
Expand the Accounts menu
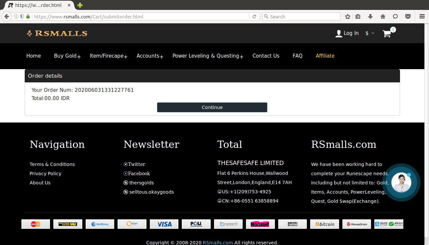(150, 56)
